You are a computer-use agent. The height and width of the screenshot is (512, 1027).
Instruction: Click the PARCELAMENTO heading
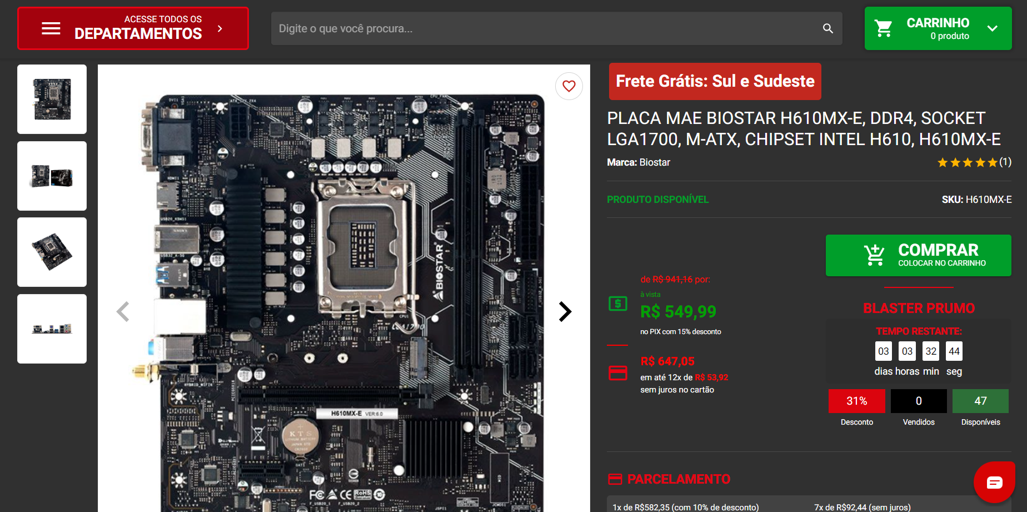pos(679,479)
